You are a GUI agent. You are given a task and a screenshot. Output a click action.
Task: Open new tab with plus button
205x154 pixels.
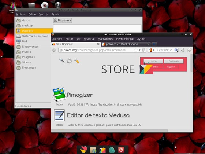pos(154,44)
